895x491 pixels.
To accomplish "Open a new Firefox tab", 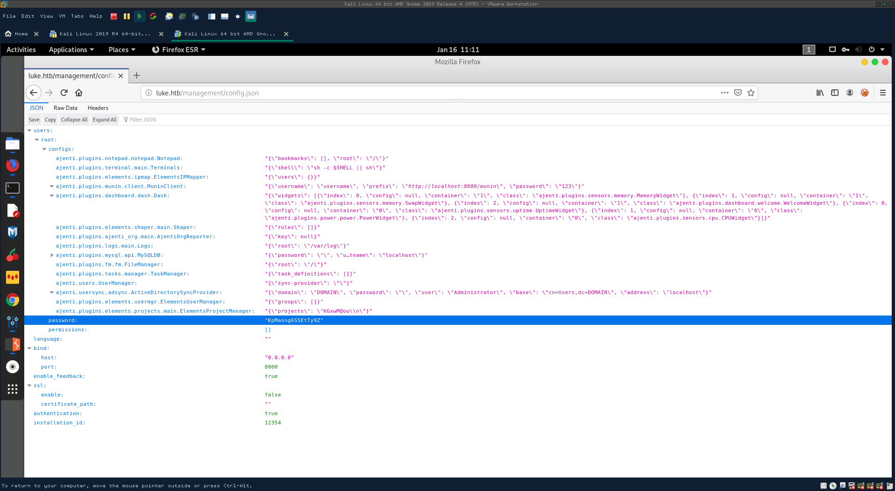I will point(137,75).
